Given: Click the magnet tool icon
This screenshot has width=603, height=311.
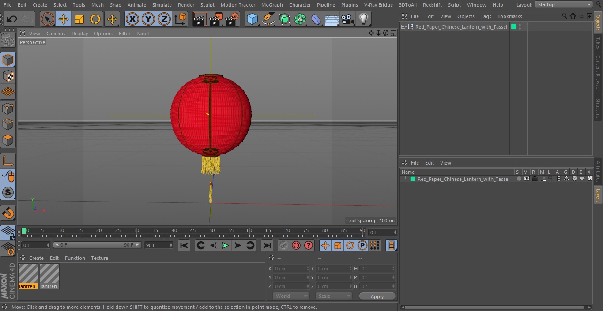Looking at the screenshot, I should 8,213.
